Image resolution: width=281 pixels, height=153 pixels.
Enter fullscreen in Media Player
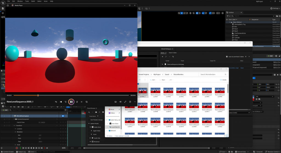[x=125, y=102]
